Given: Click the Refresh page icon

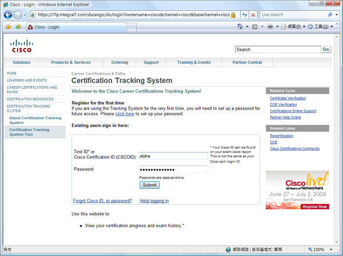Looking at the screenshot, I should (x=245, y=15).
